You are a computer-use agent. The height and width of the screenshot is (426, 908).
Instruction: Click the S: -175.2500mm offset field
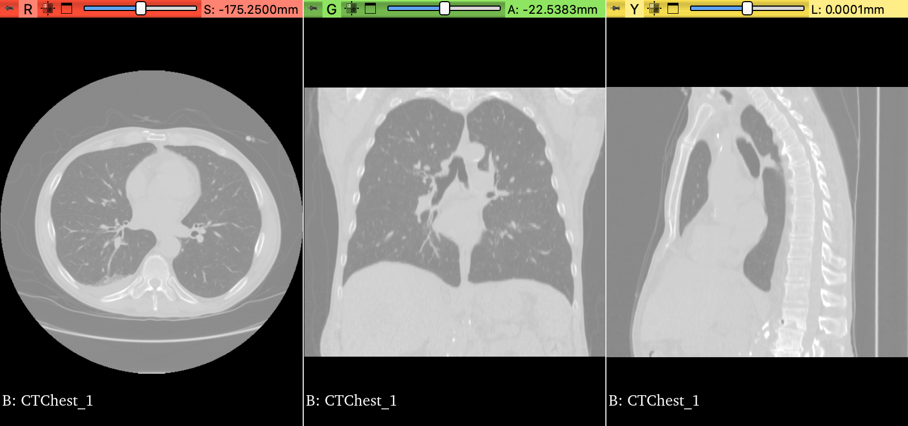(x=251, y=9)
